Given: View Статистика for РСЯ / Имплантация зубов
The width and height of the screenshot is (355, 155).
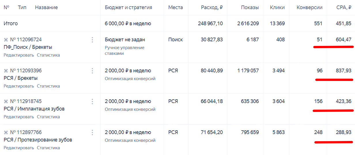Looking at the screenshot, I should click(x=48, y=117).
